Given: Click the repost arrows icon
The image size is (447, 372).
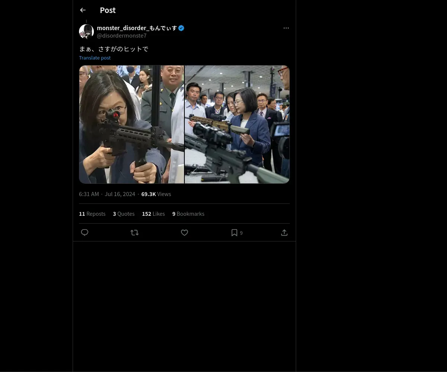Looking at the screenshot, I should click(134, 232).
